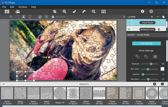Zoom out of the canvas
This screenshot has height=107, width=168.
click(94, 11)
